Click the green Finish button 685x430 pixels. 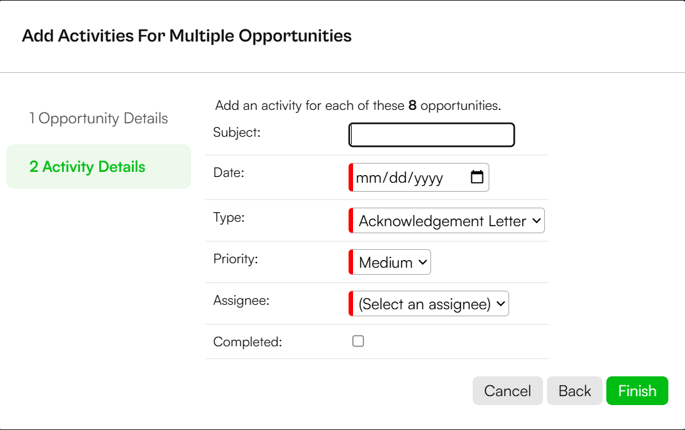[x=637, y=391]
